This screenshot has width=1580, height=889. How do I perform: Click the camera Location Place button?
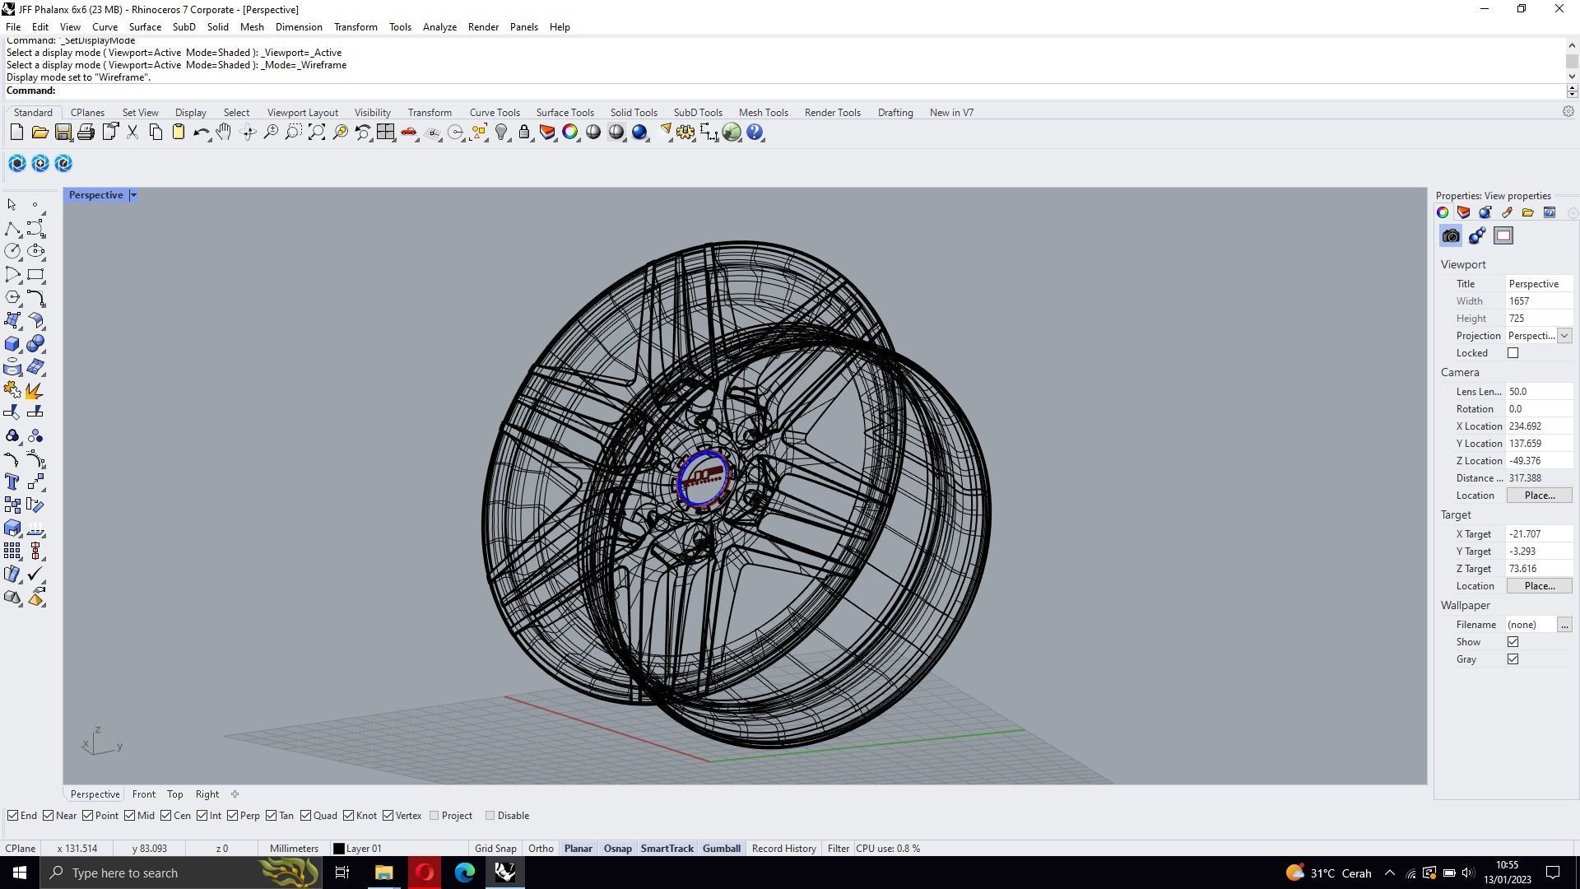coord(1539,496)
